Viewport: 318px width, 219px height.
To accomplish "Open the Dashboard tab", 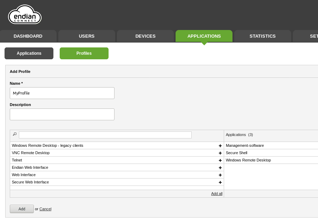I will [28, 36].
